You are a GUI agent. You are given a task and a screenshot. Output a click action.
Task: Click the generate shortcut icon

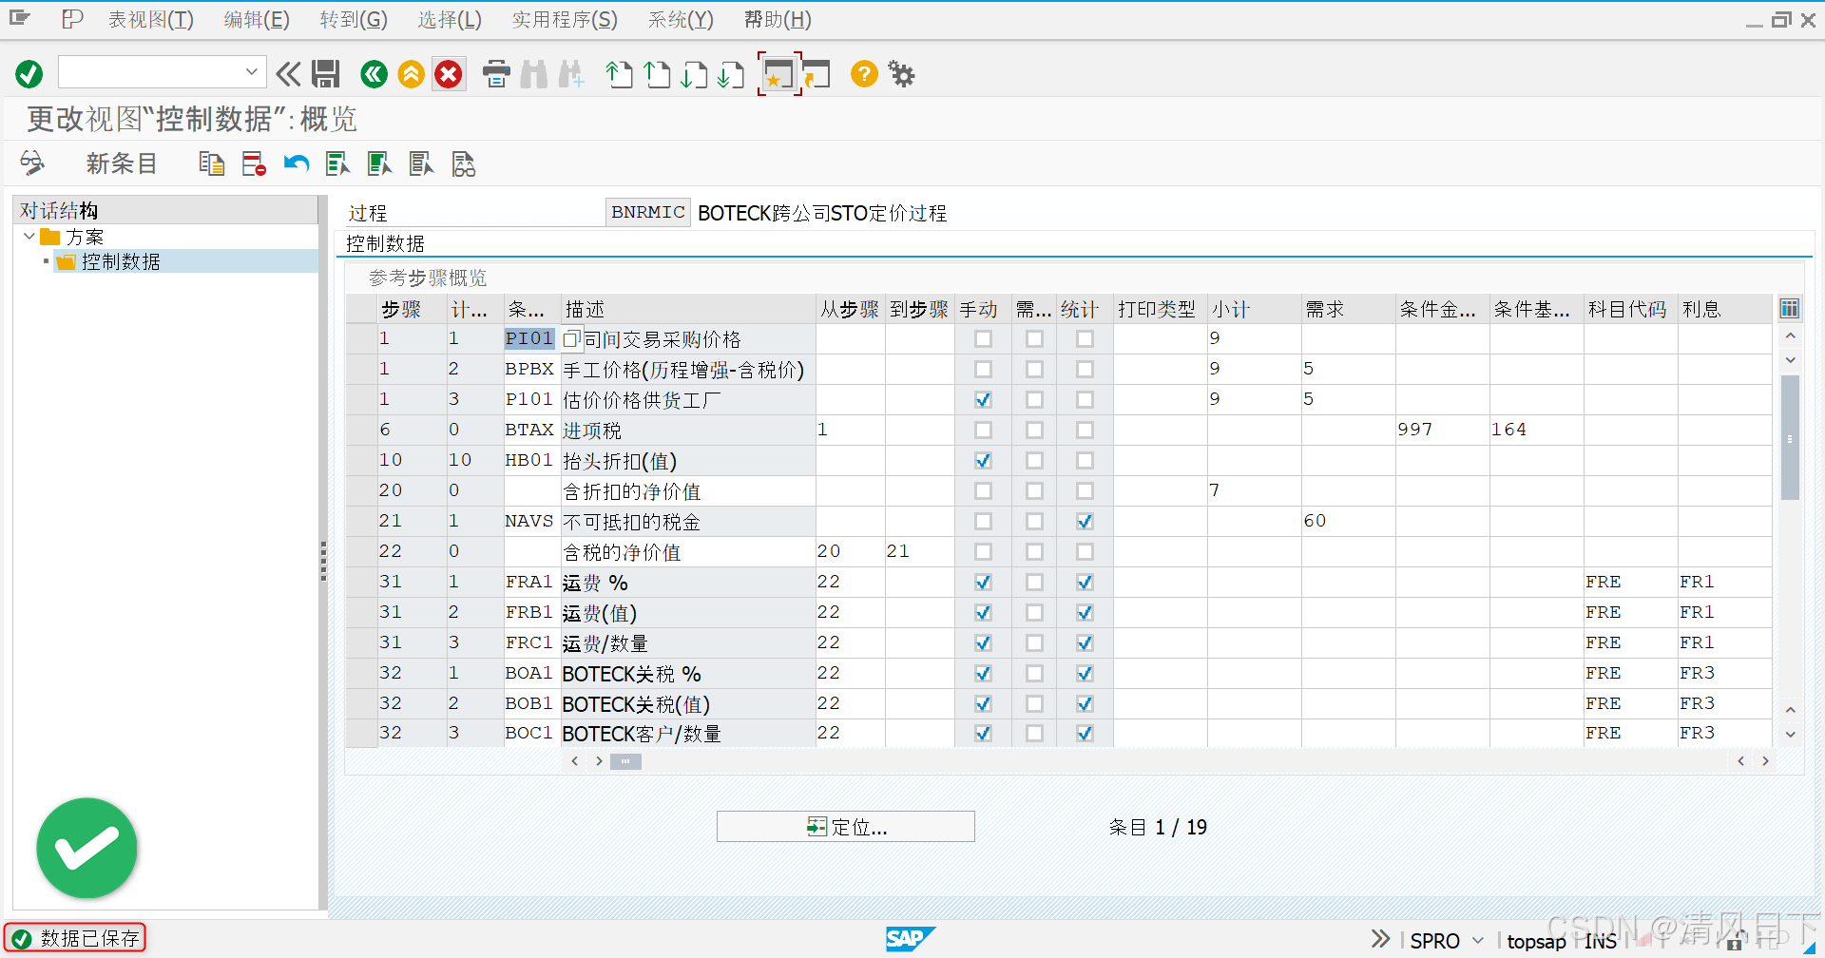816,74
